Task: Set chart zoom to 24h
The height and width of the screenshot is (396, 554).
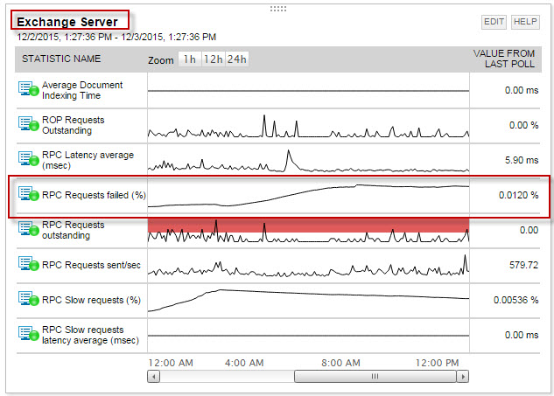Action: [x=236, y=59]
